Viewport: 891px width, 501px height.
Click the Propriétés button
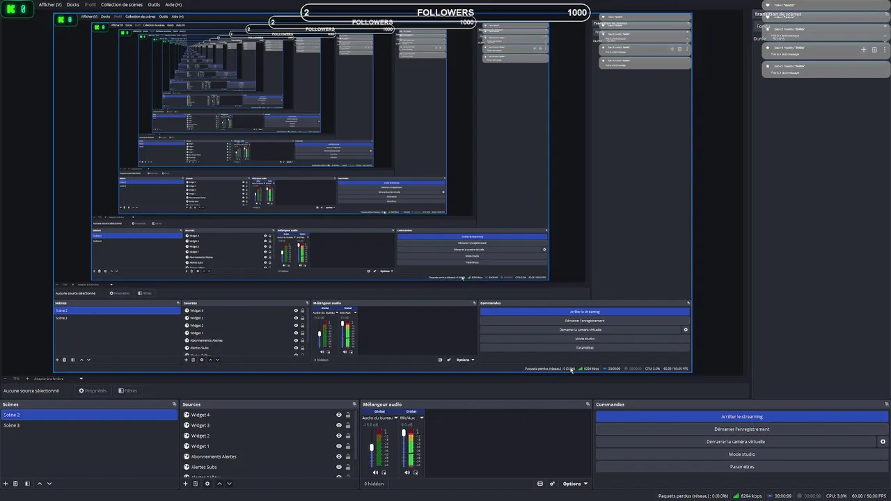(93, 391)
